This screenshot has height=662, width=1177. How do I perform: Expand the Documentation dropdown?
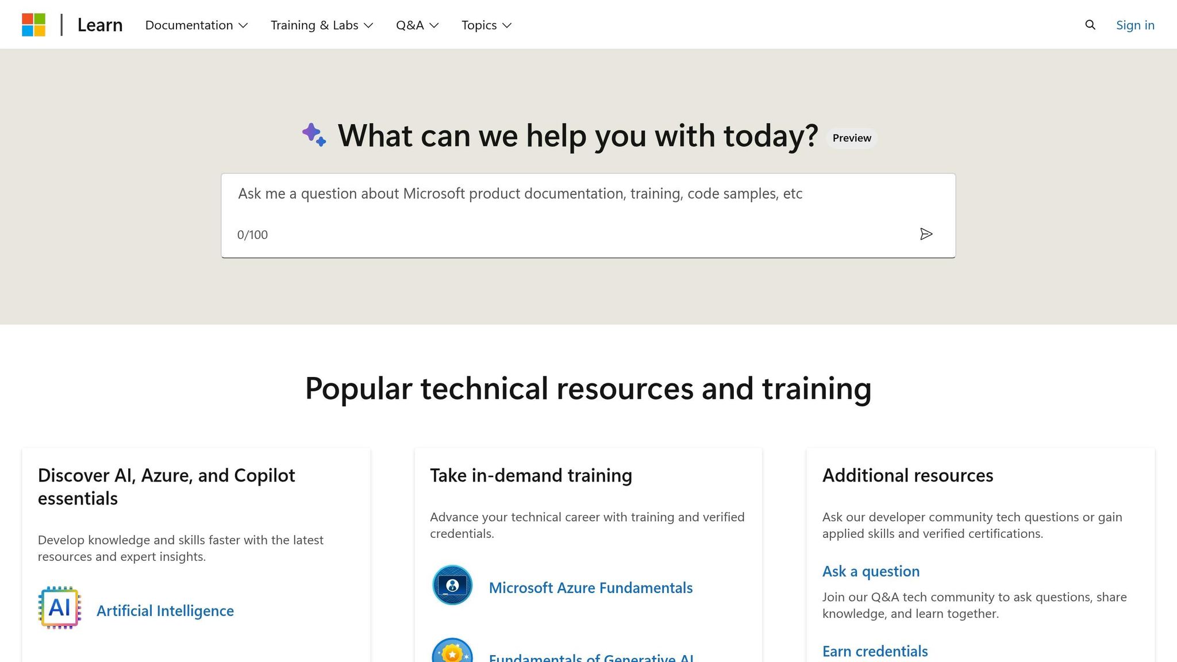pos(195,25)
